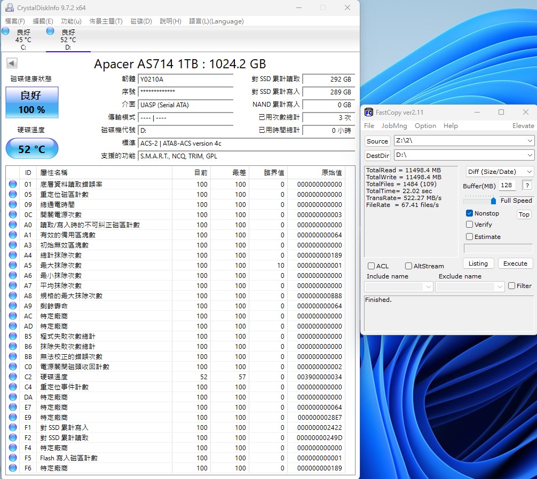Click the 52 °C temperature button

pyautogui.click(x=32, y=148)
